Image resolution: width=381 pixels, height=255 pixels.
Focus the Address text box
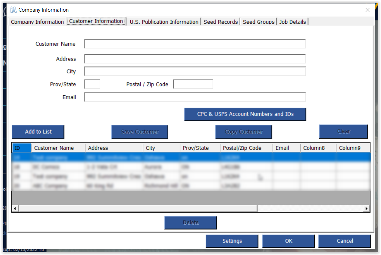tap(195, 59)
